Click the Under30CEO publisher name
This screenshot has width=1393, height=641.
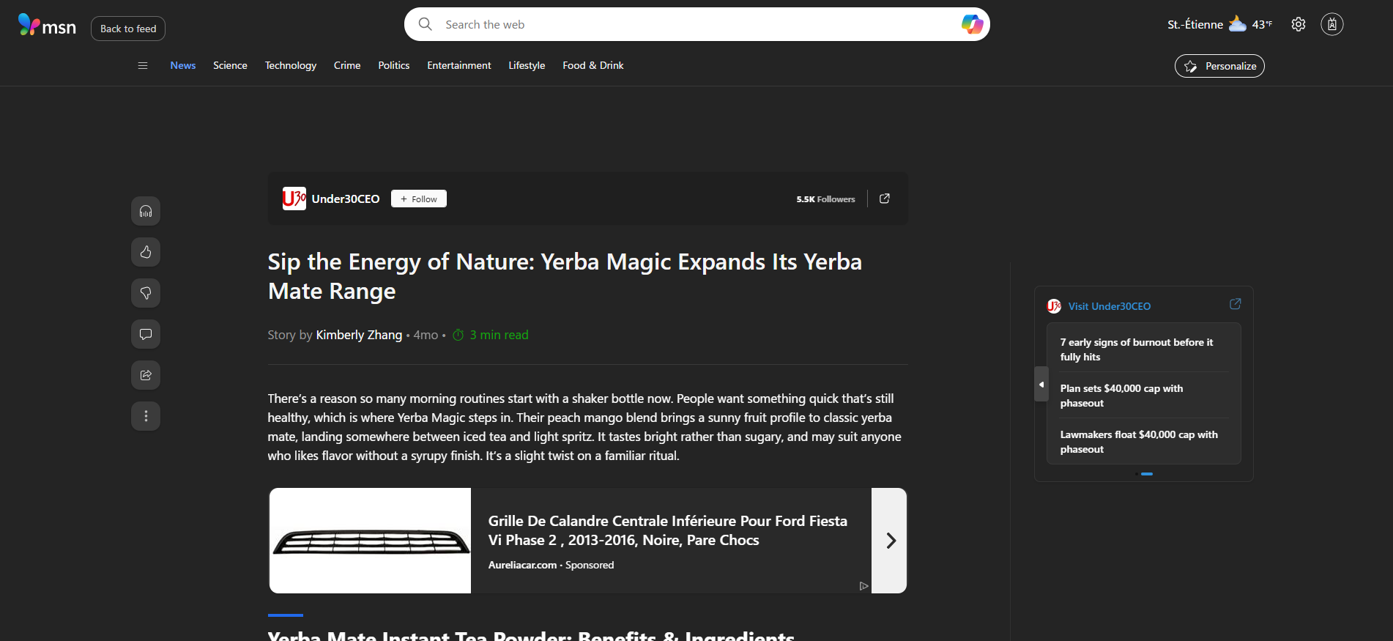coord(346,199)
